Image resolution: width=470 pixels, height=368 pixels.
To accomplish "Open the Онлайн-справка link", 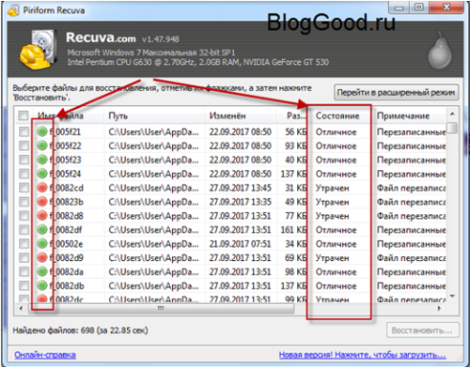I will [45, 355].
